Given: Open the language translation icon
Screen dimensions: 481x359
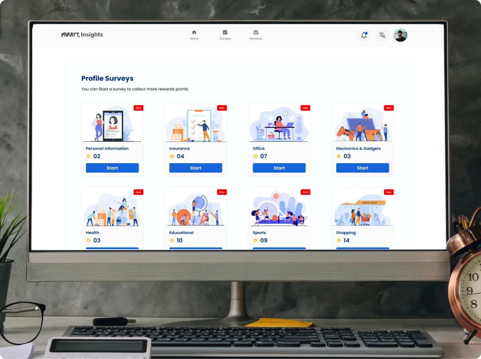Looking at the screenshot, I should tap(382, 35).
